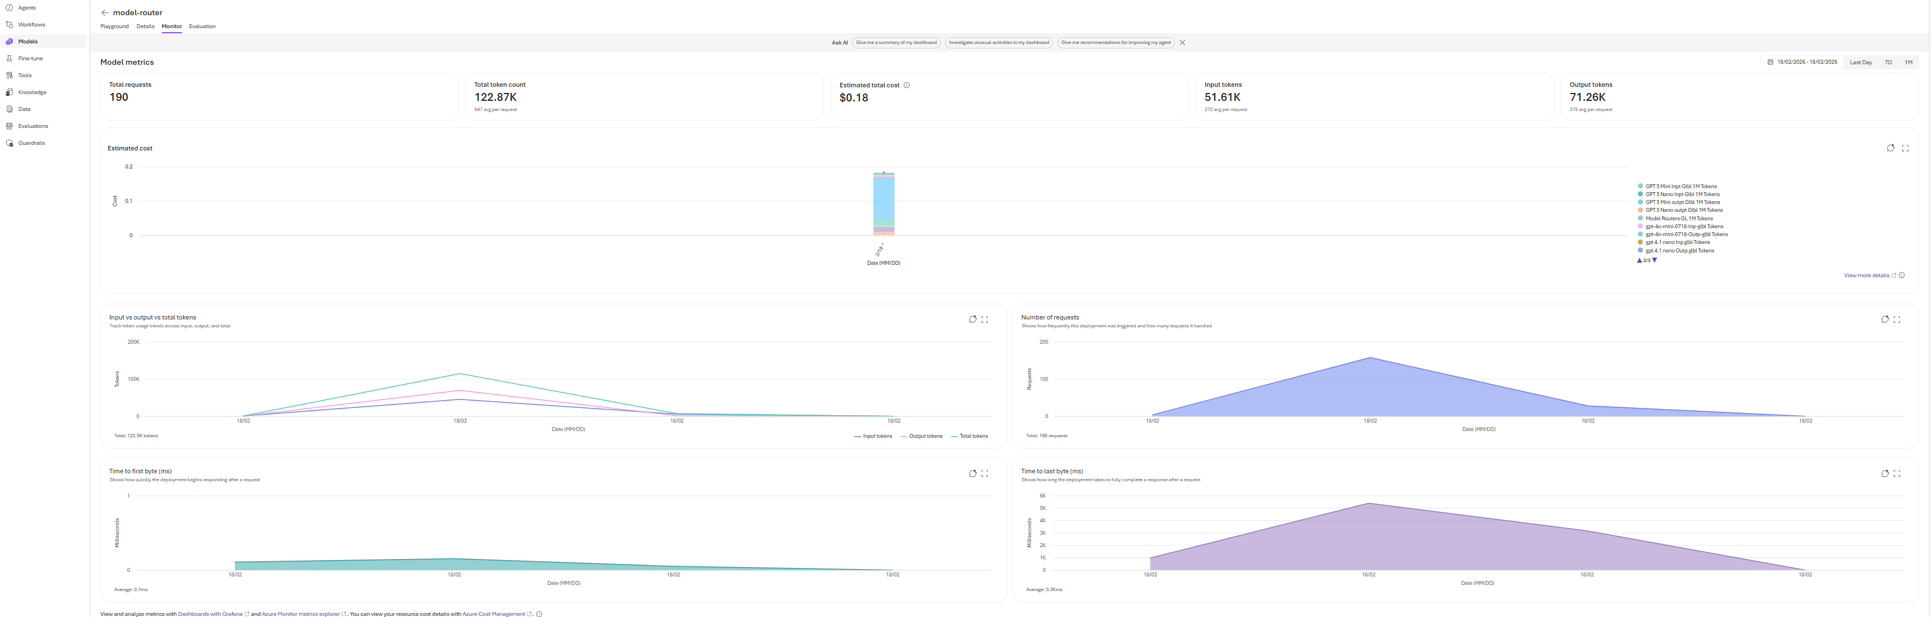Open Azure Cost Management link
Viewport: 1931px width, 617px height.
click(x=495, y=613)
